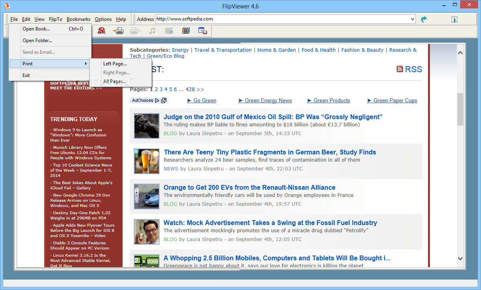Viewport: 481px width, 290px height.
Task: Open the Energy subcategory link
Action: click(180, 50)
